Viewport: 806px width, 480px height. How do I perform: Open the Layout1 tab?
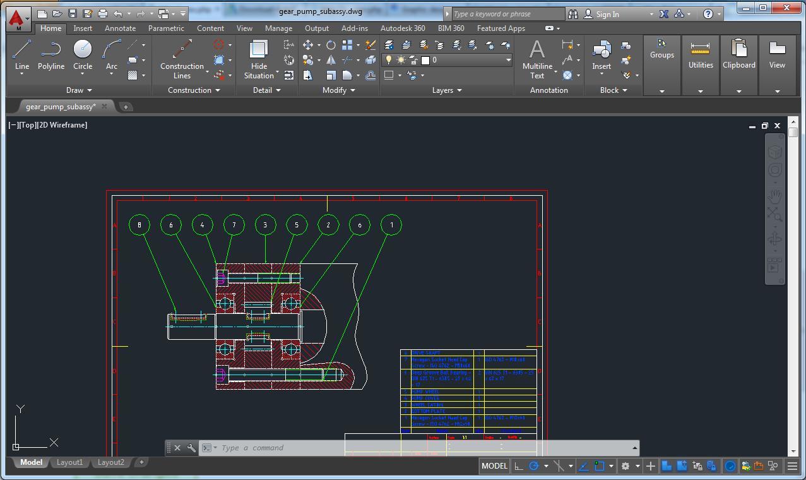coord(69,462)
